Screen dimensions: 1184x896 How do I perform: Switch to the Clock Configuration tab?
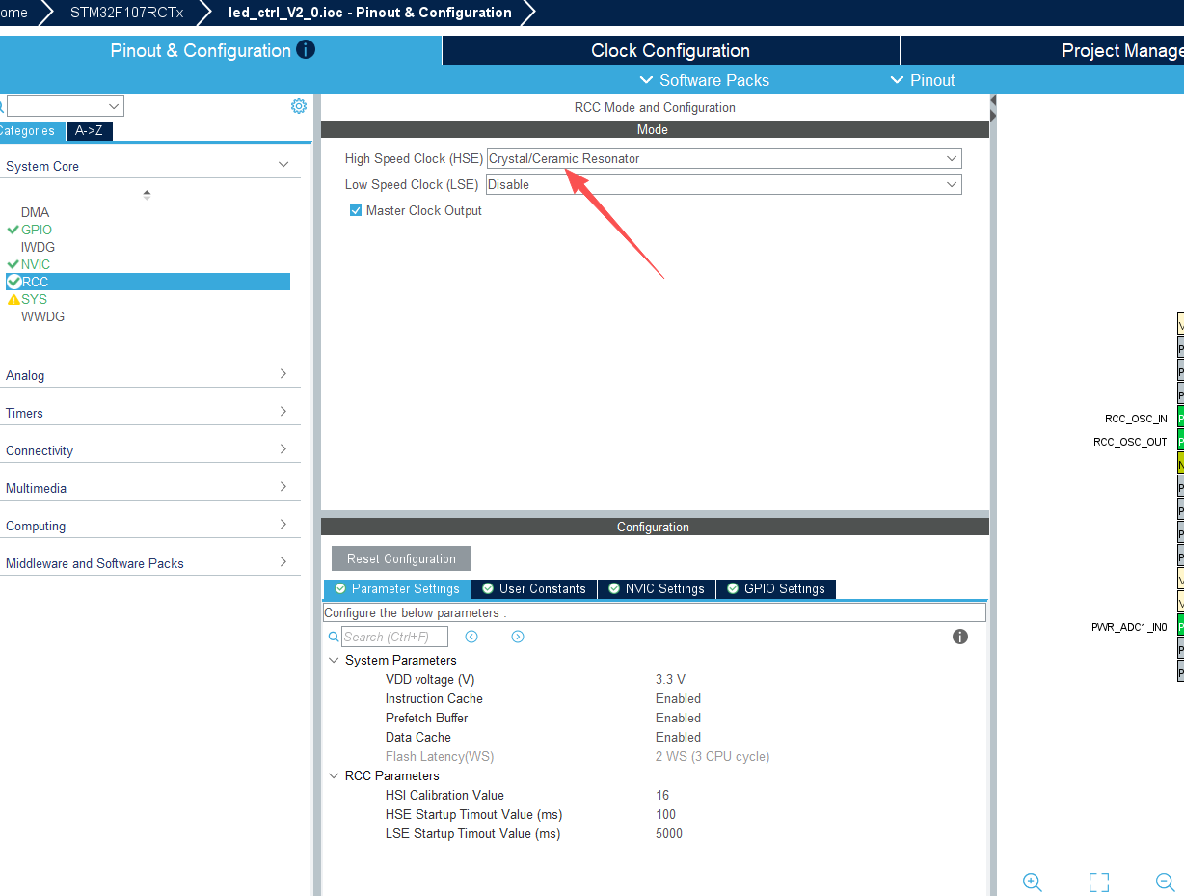(670, 51)
